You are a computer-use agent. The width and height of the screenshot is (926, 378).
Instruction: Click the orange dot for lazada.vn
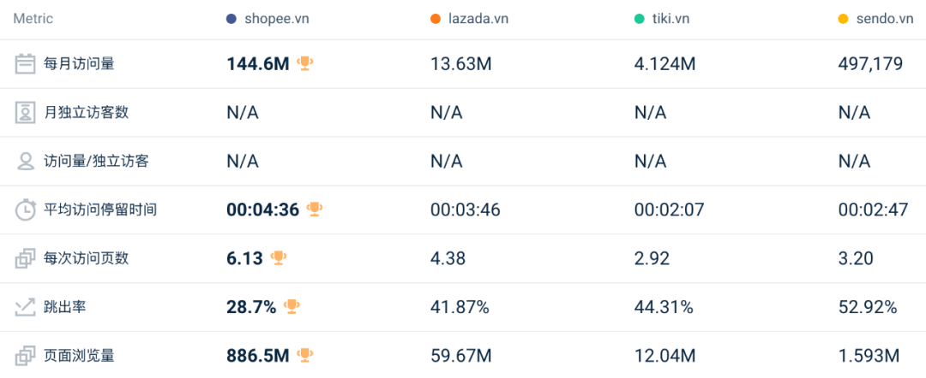tap(436, 19)
